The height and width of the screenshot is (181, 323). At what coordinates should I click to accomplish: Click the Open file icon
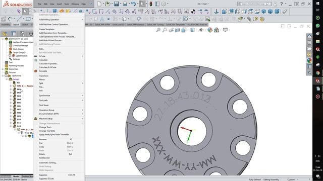[x=107, y=4]
